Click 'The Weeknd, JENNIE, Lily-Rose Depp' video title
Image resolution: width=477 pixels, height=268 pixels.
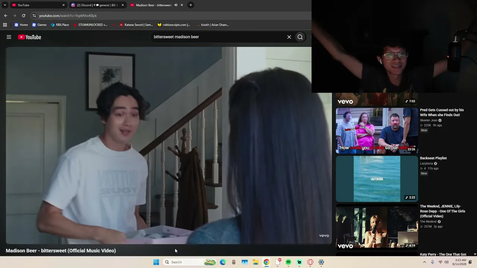click(443, 211)
